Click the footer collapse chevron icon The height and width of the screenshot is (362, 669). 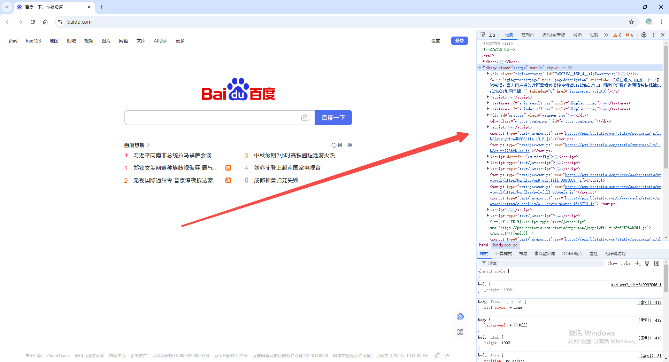(x=448, y=355)
